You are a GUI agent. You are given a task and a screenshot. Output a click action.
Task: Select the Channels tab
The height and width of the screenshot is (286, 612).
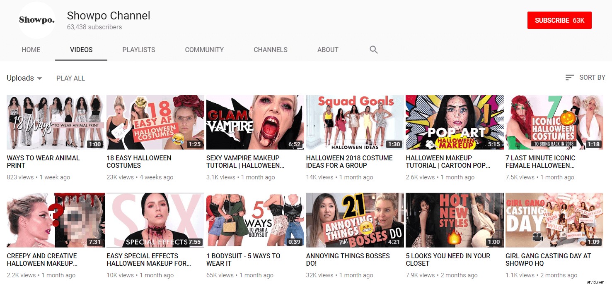point(271,50)
